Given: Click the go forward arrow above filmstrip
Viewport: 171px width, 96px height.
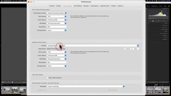Looking at the screenshot, I should pos(10,85).
